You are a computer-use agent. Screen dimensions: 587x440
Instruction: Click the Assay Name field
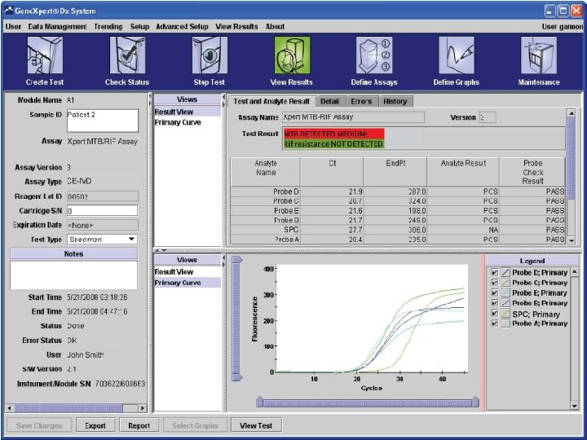353,117
